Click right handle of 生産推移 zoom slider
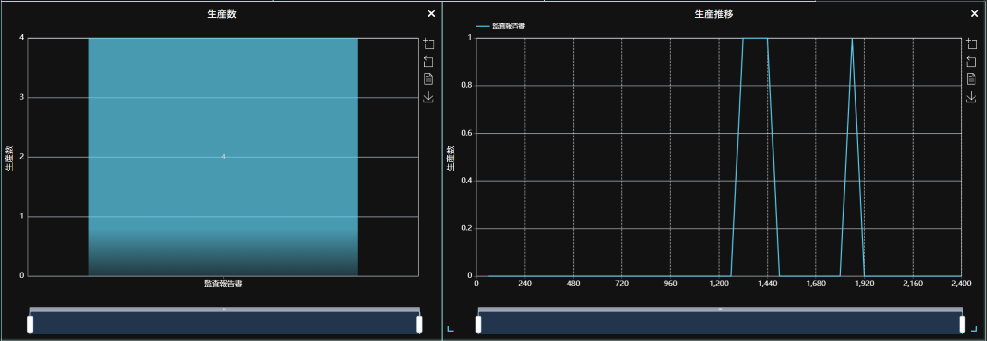 962,324
